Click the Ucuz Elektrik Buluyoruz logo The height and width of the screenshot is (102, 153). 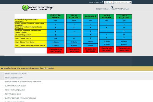[38, 8]
